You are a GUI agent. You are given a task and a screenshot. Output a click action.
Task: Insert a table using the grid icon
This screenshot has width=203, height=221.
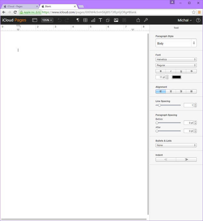point(85,20)
